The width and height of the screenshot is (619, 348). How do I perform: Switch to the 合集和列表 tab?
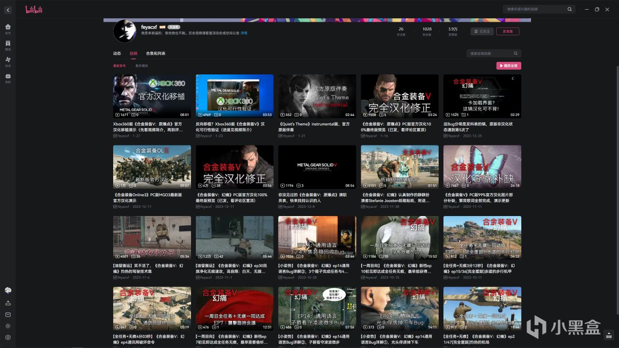coord(156,54)
